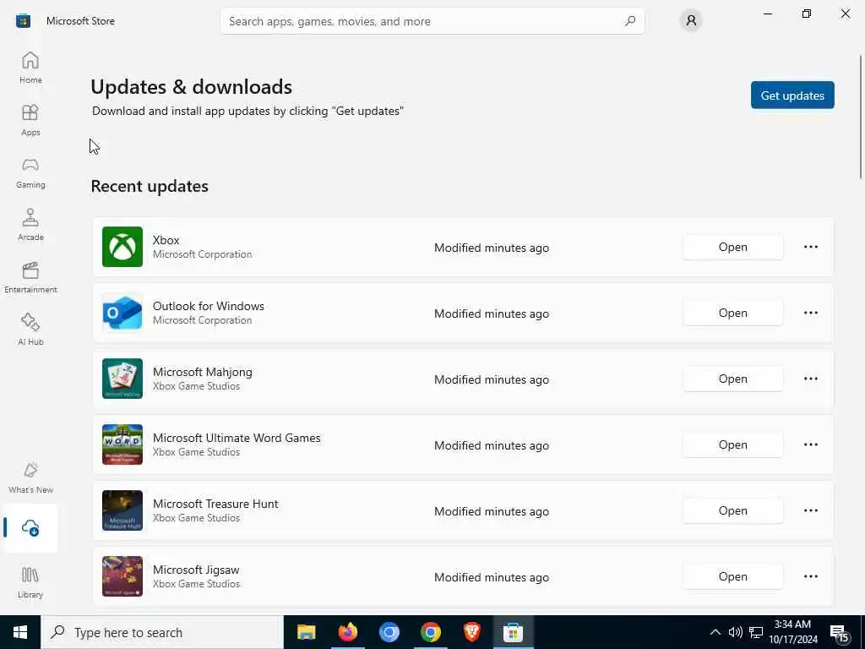Click the Xbox app icon
Screen dimensions: 865x649
coord(122,247)
